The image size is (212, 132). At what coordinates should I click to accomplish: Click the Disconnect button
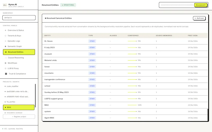pyautogui.click(x=201, y=5)
